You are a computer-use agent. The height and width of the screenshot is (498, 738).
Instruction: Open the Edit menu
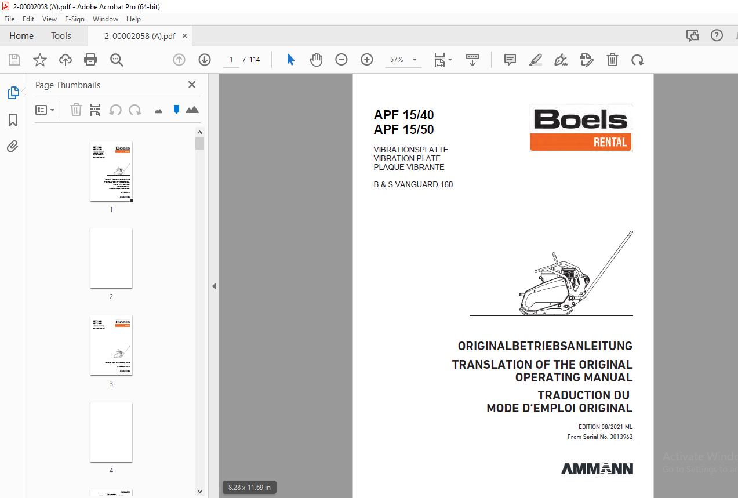pos(28,19)
